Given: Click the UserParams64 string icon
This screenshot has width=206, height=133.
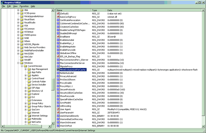Looking at the screenshot, I should point(58,112).
